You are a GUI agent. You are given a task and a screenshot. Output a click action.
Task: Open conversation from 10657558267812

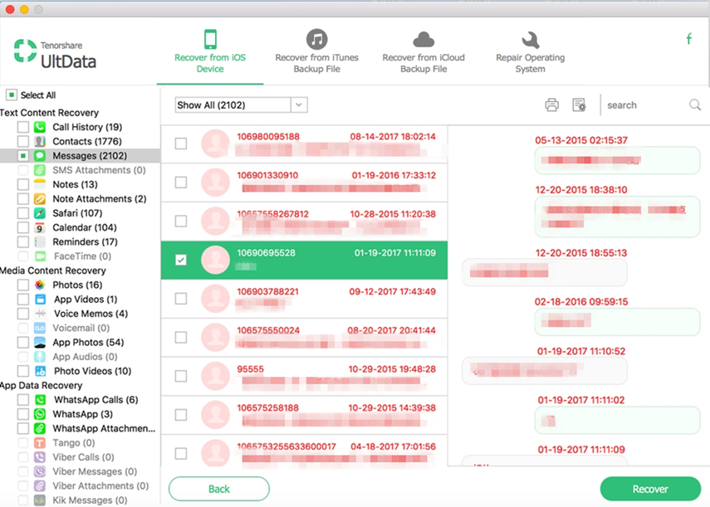click(304, 222)
